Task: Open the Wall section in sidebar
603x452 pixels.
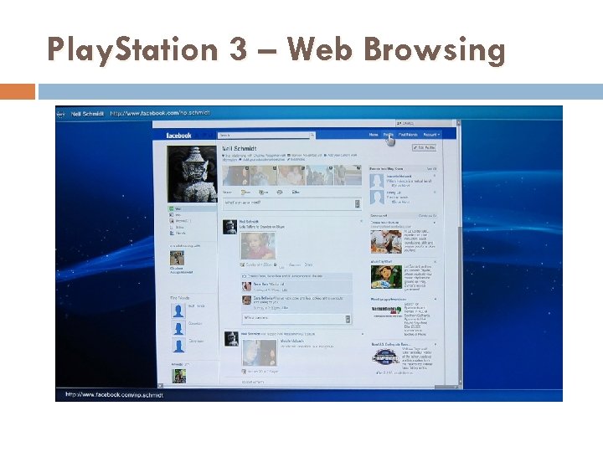Action: click(x=192, y=208)
